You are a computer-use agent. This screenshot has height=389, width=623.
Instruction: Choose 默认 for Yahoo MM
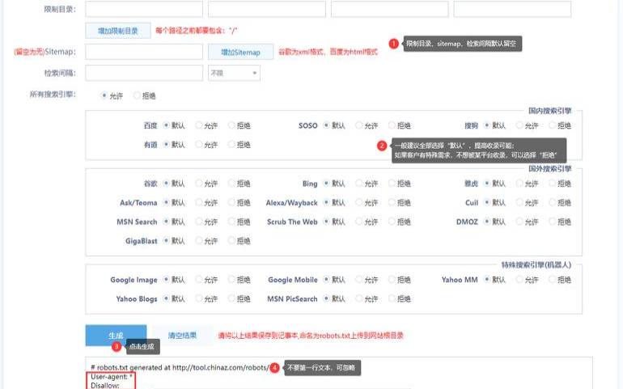click(x=488, y=280)
